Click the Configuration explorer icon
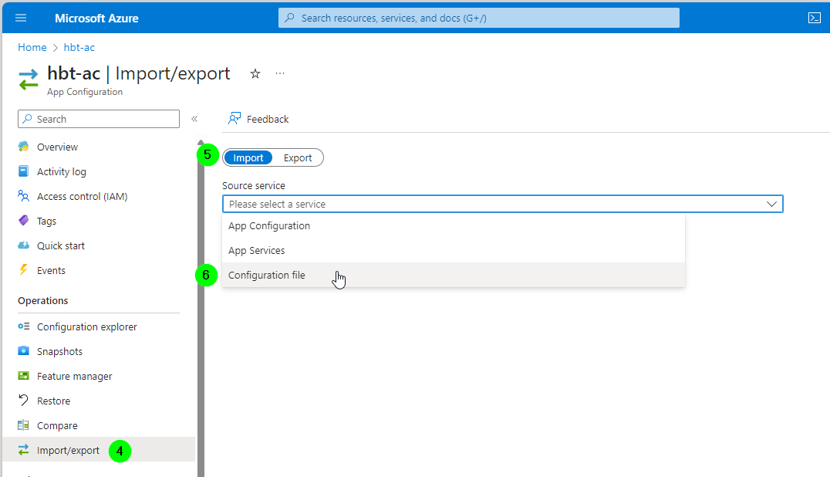830x477 pixels. pyautogui.click(x=23, y=326)
